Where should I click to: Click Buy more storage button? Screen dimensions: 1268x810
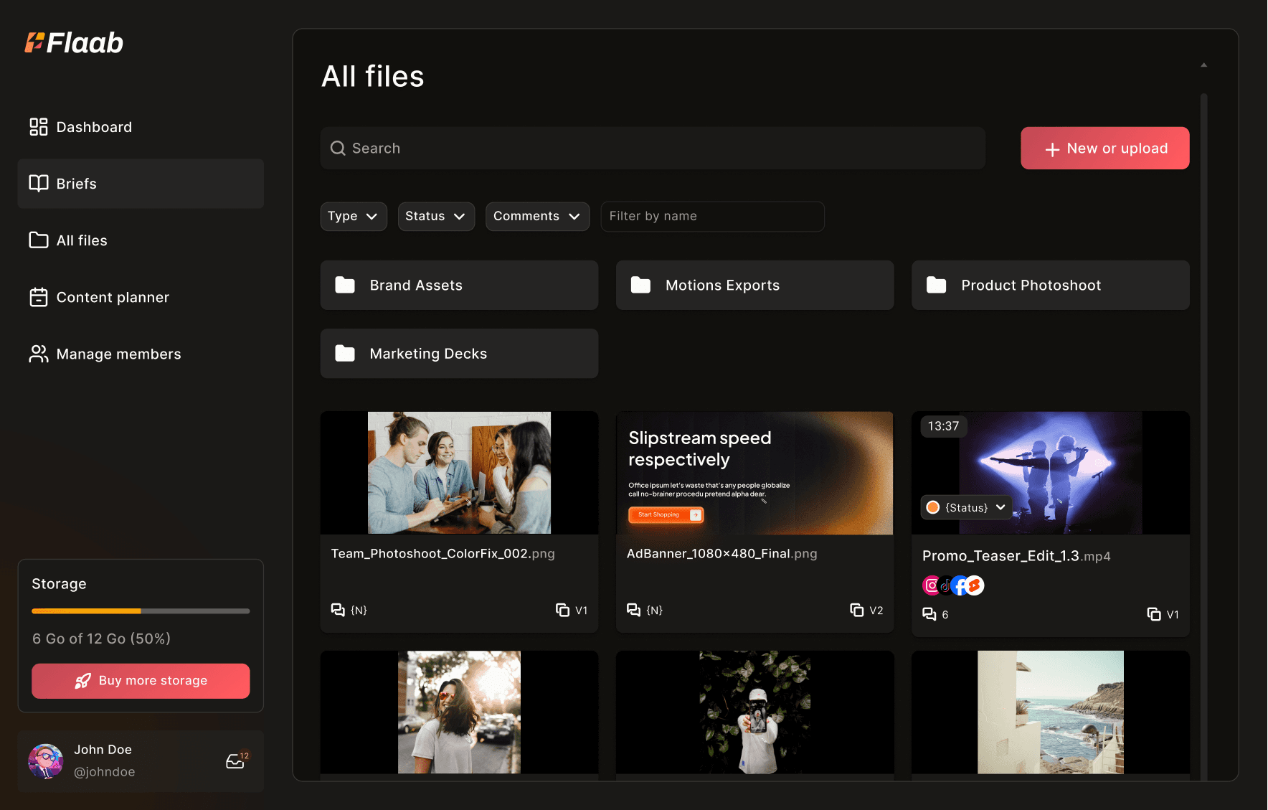pyautogui.click(x=141, y=681)
